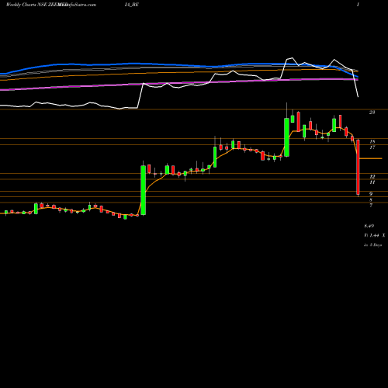Click the last price value 8.49
The width and height of the screenshot is (388, 388).
coord(369,226)
